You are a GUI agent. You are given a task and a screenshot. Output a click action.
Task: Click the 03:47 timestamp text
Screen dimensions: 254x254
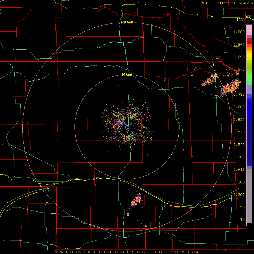click(194, 252)
